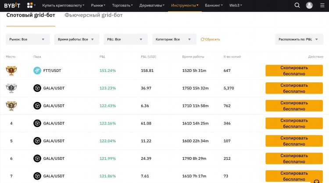Click the Время работы column header
Screen dimensions: 329x183
193,56
